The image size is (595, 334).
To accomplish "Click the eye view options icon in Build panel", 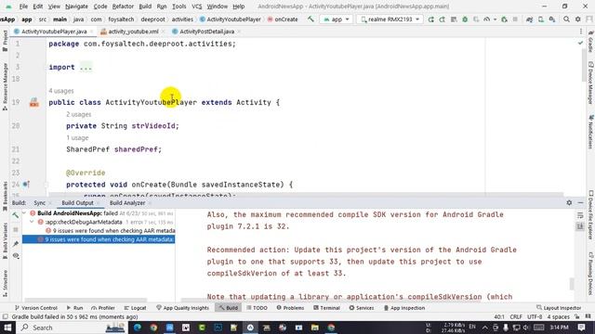I will pyautogui.click(x=16, y=256).
